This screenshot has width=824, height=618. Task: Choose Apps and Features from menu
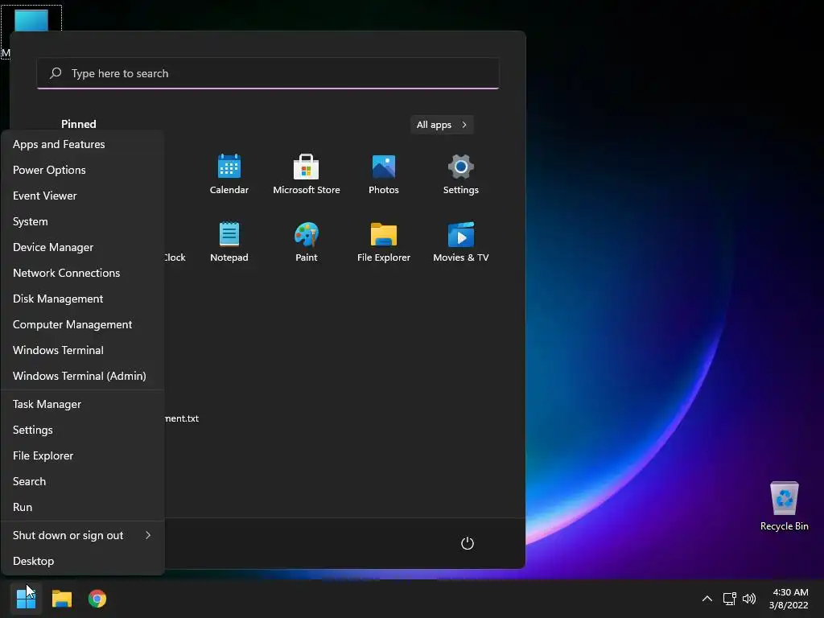point(83,144)
